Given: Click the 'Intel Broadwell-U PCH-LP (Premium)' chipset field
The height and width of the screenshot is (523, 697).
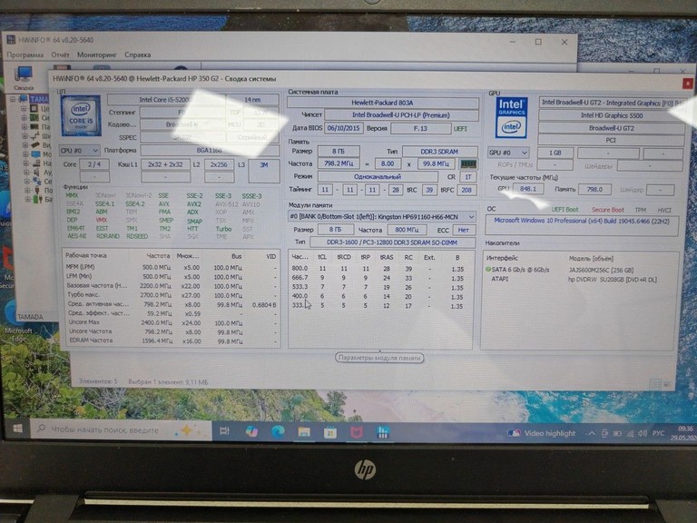Looking at the screenshot, I should [401, 115].
